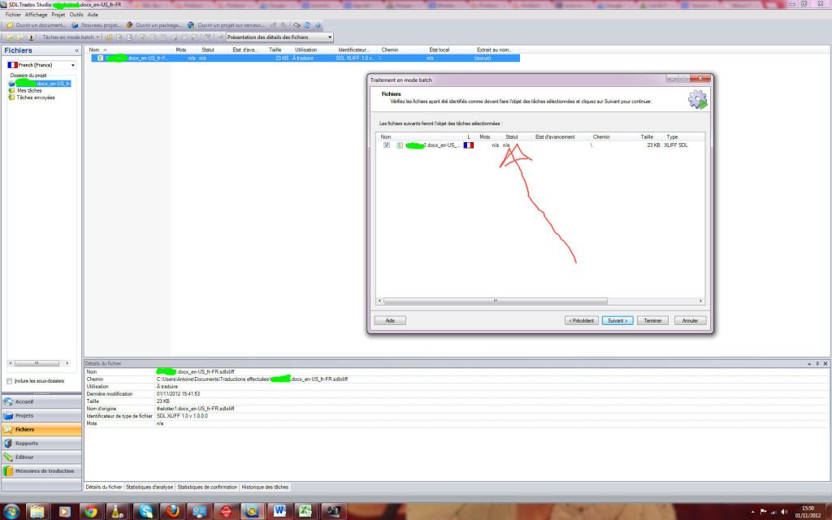The width and height of the screenshot is (832, 520).
Task: Click Nouveau projet in the toolbar
Action: pyautogui.click(x=96, y=25)
